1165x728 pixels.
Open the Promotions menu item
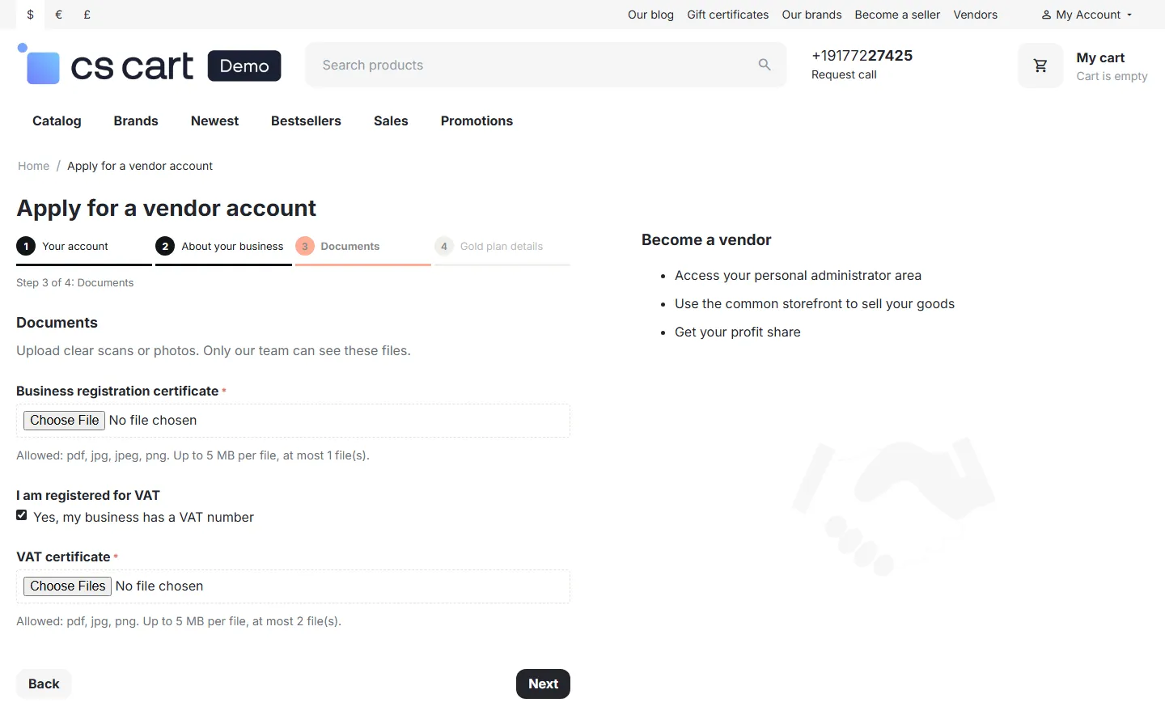coord(477,121)
